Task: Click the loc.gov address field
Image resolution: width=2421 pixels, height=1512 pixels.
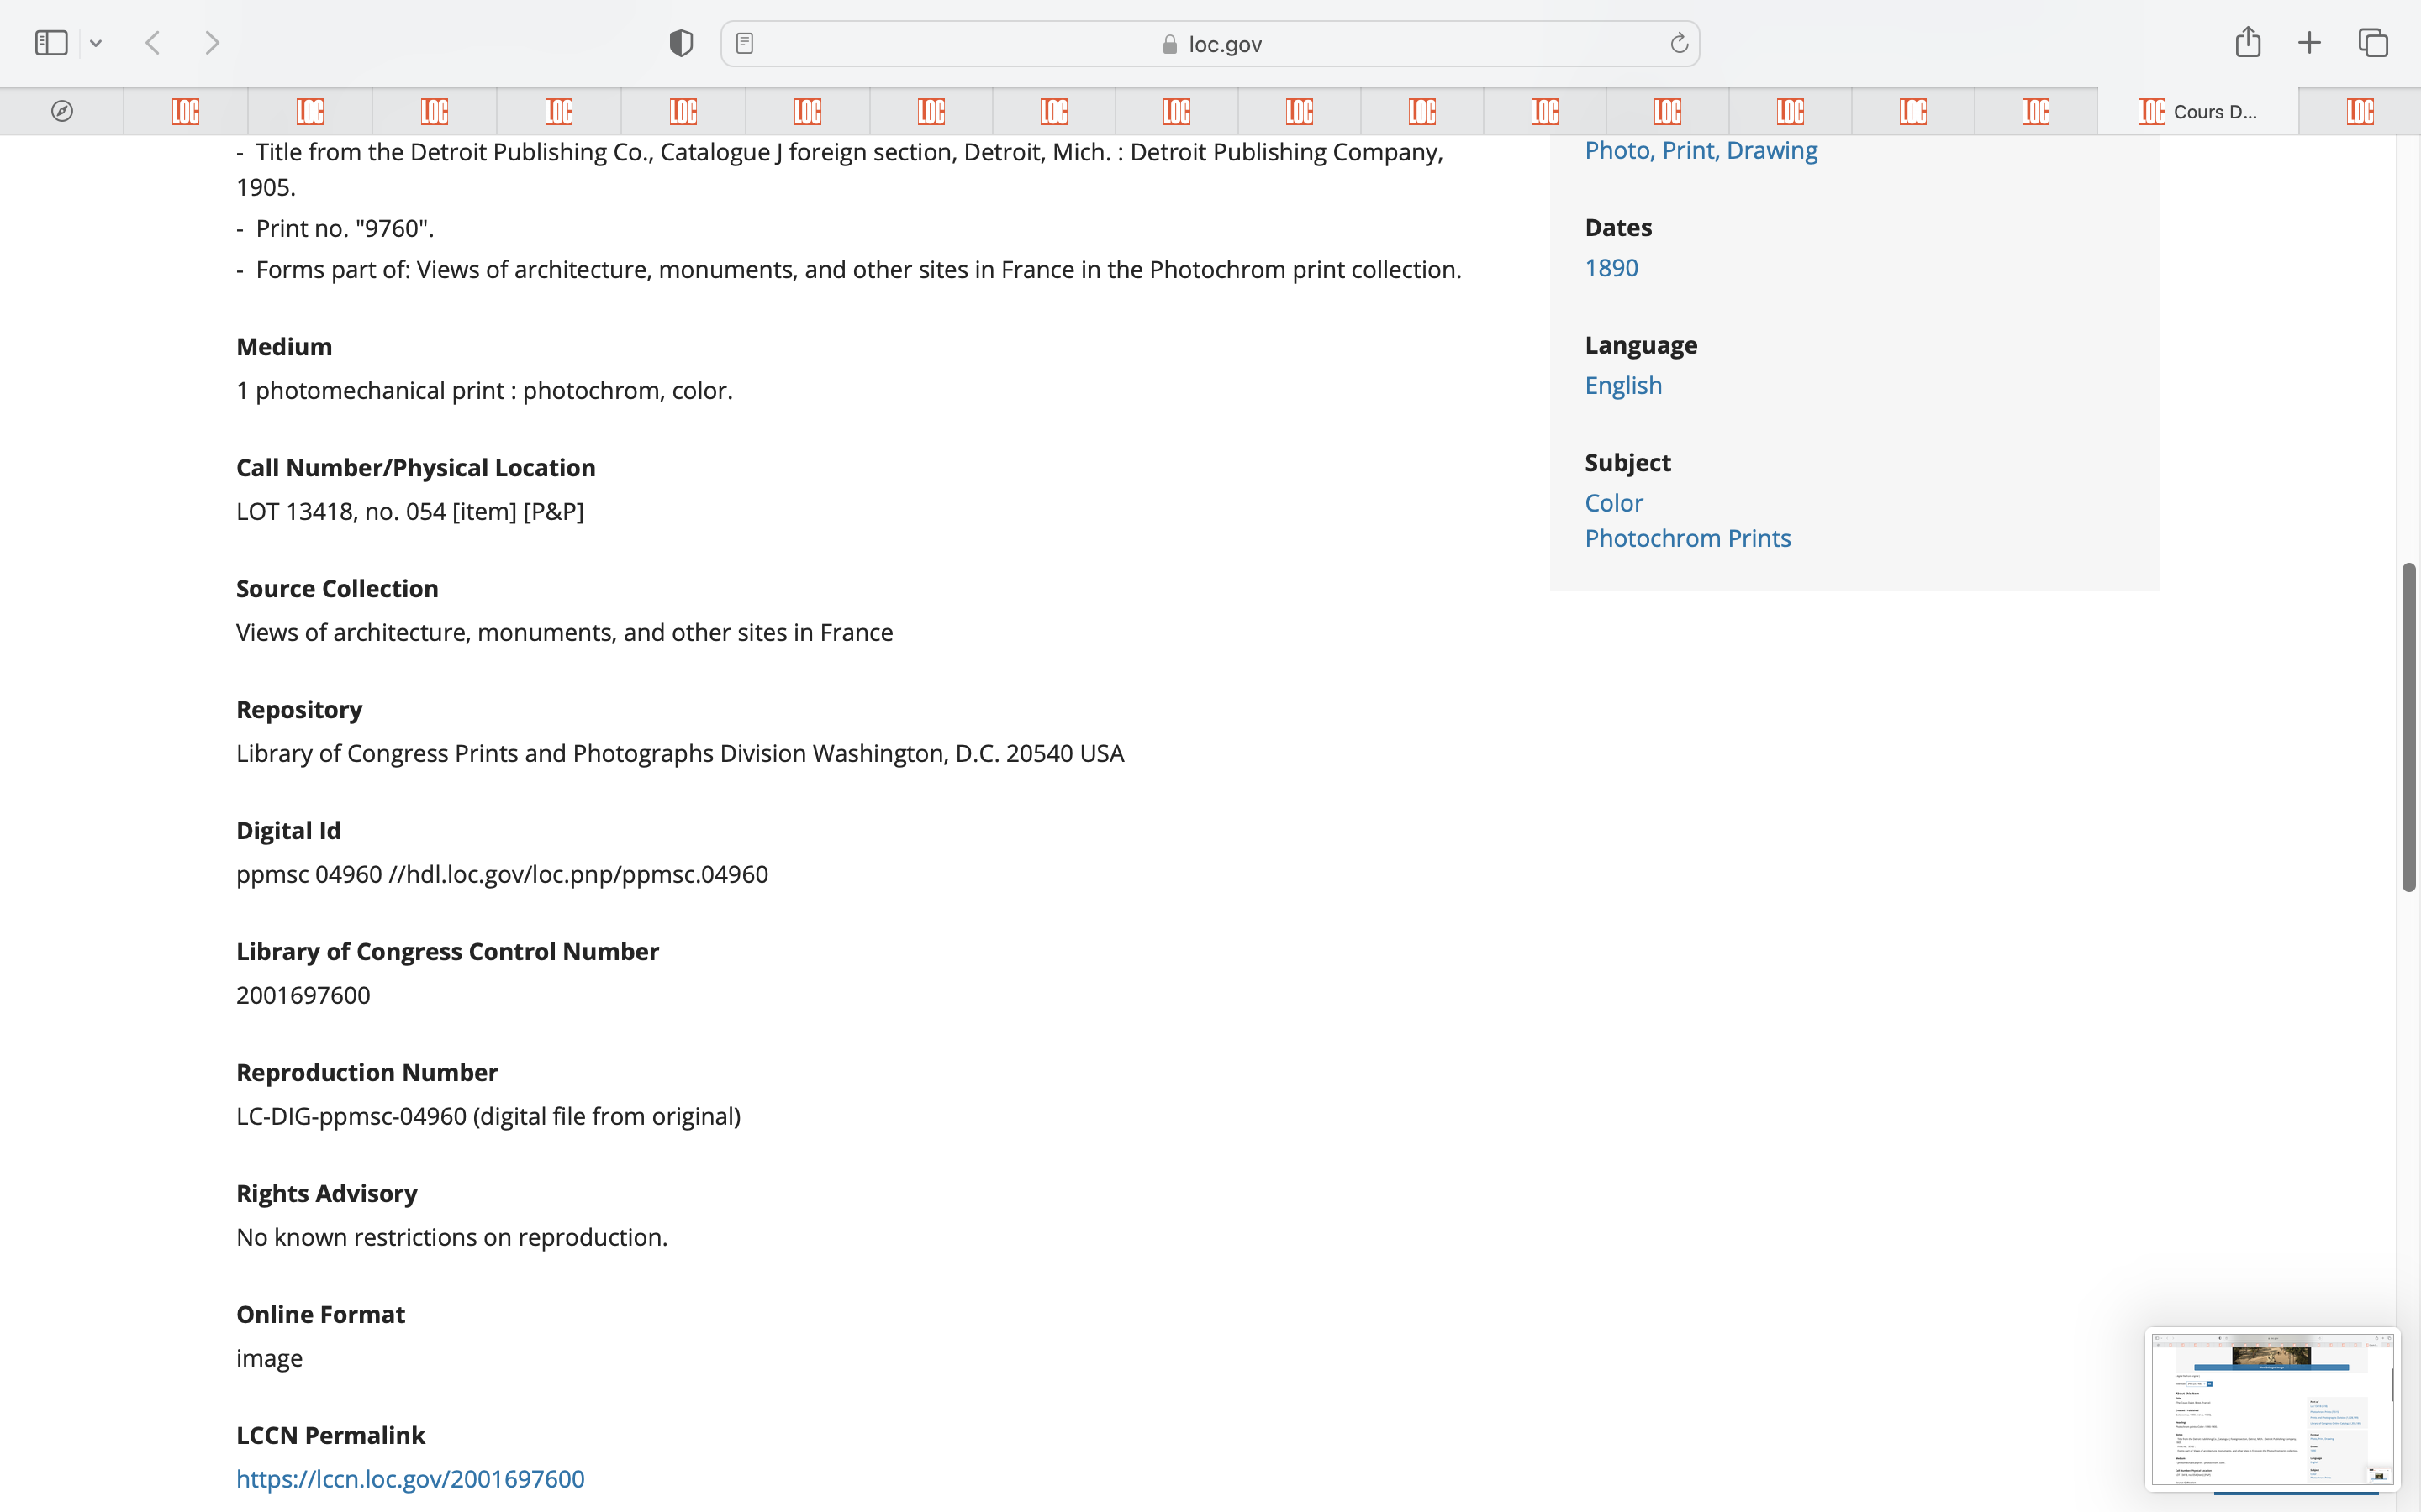Action: tap(1210, 44)
